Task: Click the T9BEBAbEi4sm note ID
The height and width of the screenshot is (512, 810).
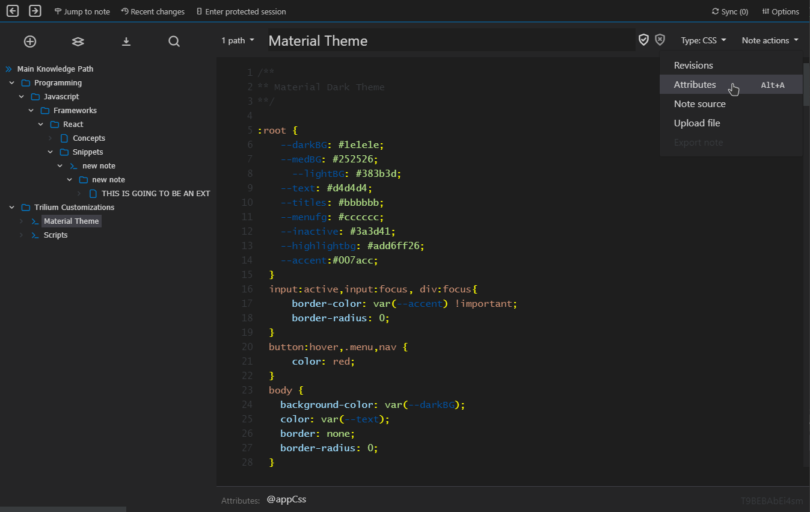Action: 772,501
